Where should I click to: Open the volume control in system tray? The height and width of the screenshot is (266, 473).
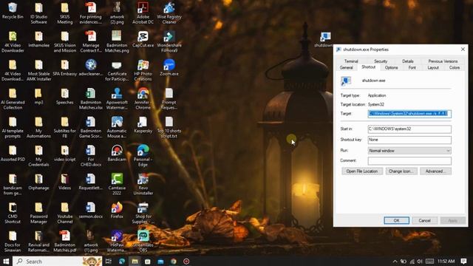(x=420, y=261)
